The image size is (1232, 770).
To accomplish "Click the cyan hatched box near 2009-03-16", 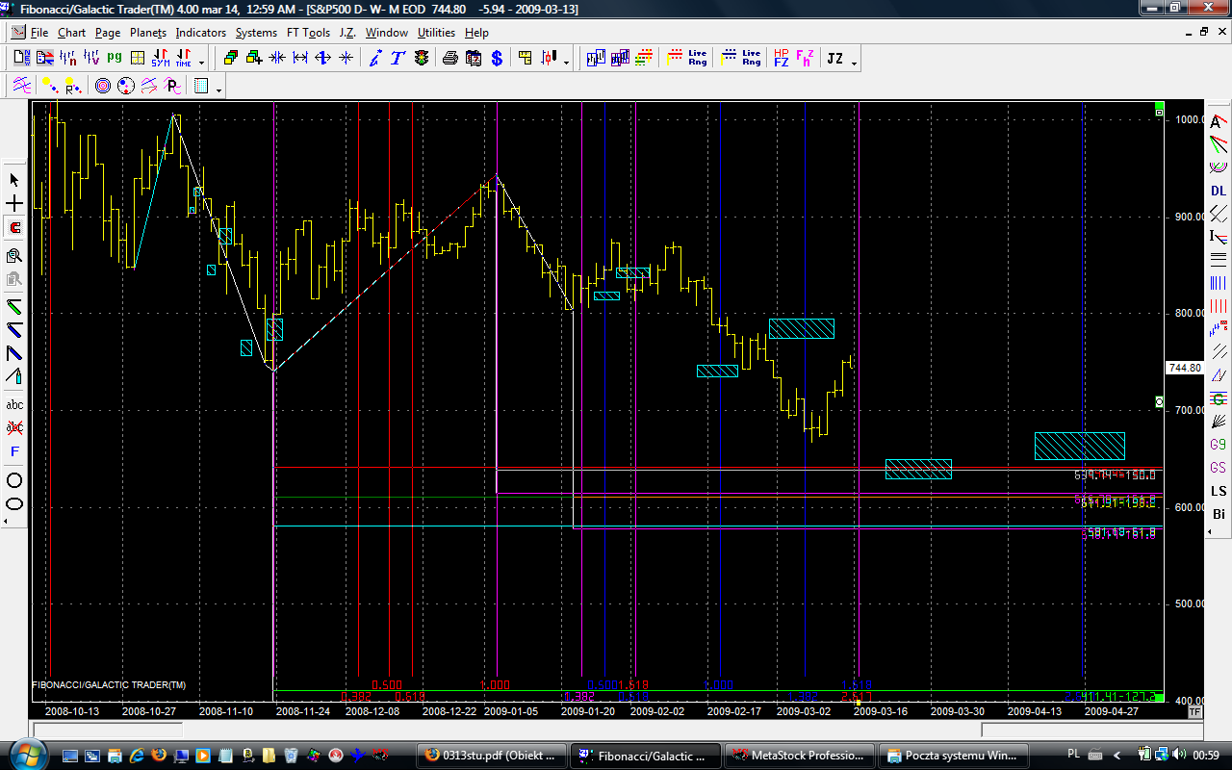I will [918, 469].
